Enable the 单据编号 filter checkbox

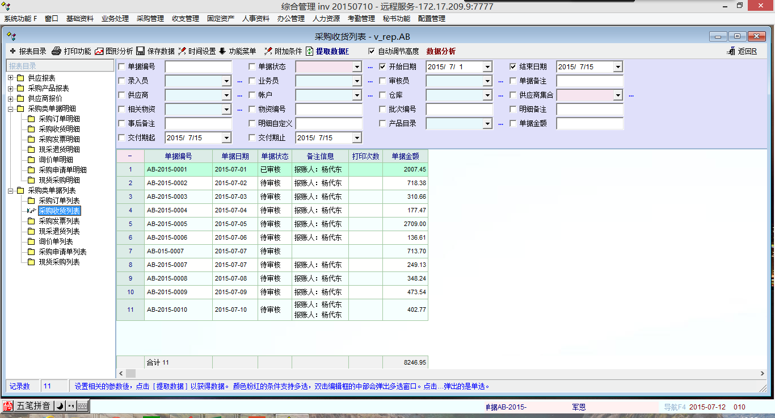point(121,66)
